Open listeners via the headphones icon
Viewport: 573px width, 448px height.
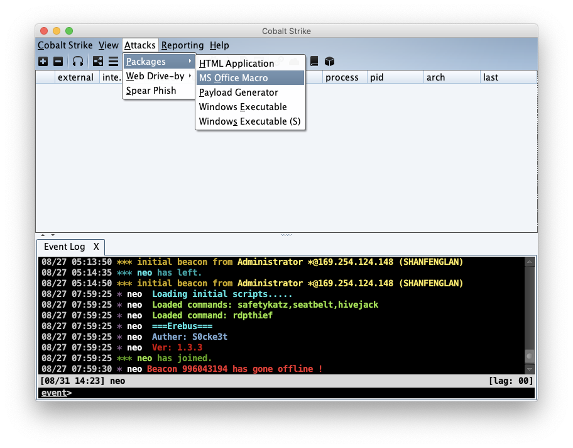point(78,62)
